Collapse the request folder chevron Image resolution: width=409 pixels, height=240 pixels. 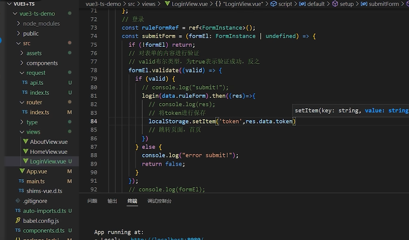(22, 73)
